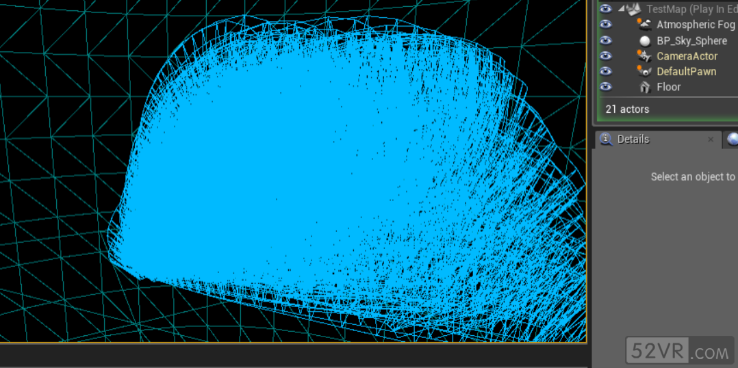Toggle visibility of the TestMap world

coord(605,9)
